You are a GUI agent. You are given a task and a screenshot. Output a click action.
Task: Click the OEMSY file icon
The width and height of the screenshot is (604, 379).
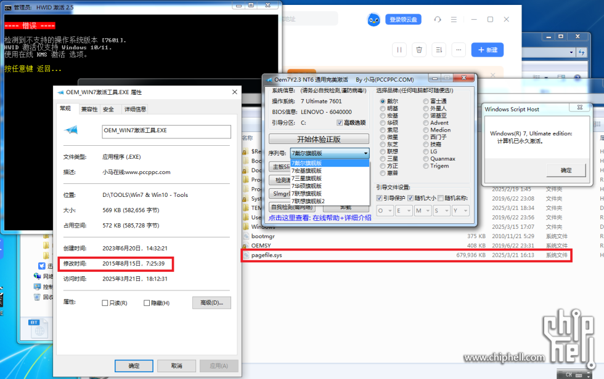[x=245, y=245]
